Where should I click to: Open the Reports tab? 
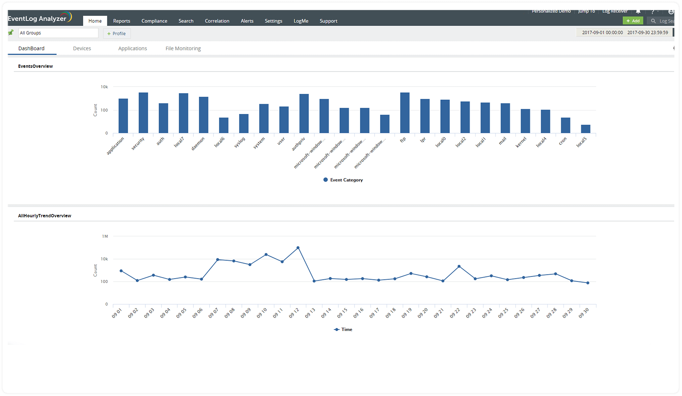coord(121,21)
